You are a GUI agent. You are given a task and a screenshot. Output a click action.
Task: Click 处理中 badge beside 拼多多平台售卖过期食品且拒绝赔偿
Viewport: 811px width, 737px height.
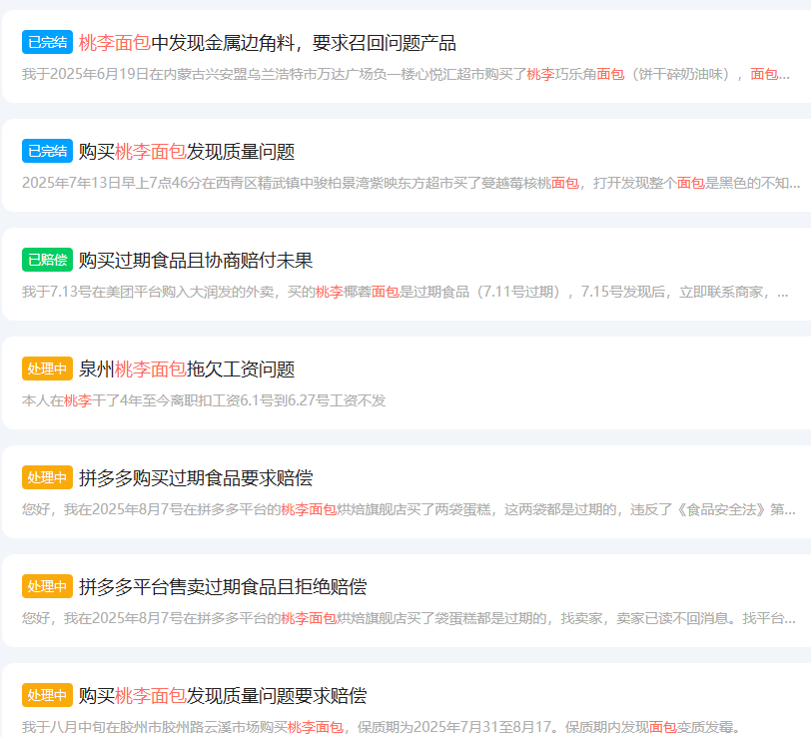click(47, 586)
